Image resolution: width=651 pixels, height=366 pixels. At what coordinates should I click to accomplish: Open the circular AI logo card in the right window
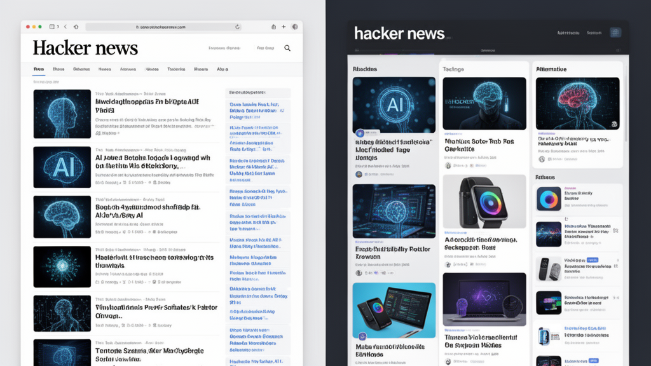pyautogui.click(x=394, y=105)
